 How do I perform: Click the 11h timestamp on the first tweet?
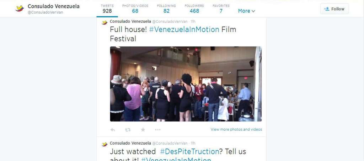point(193,22)
